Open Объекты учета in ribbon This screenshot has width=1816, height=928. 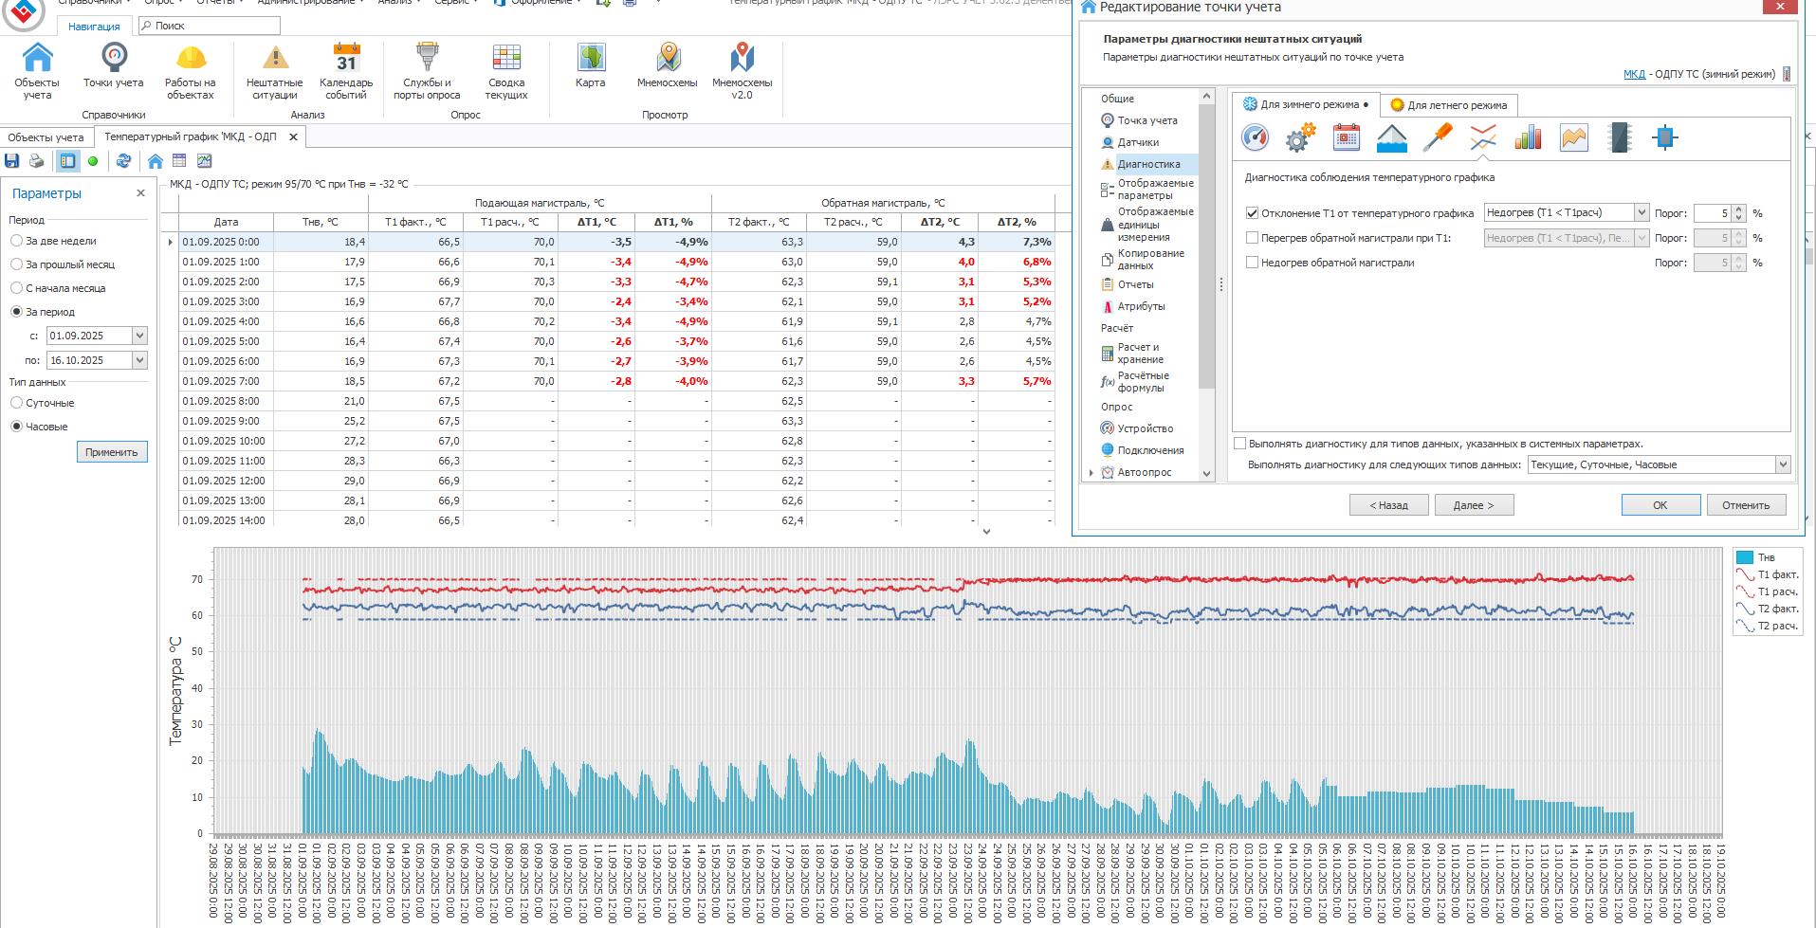click(x=37, y=70)
